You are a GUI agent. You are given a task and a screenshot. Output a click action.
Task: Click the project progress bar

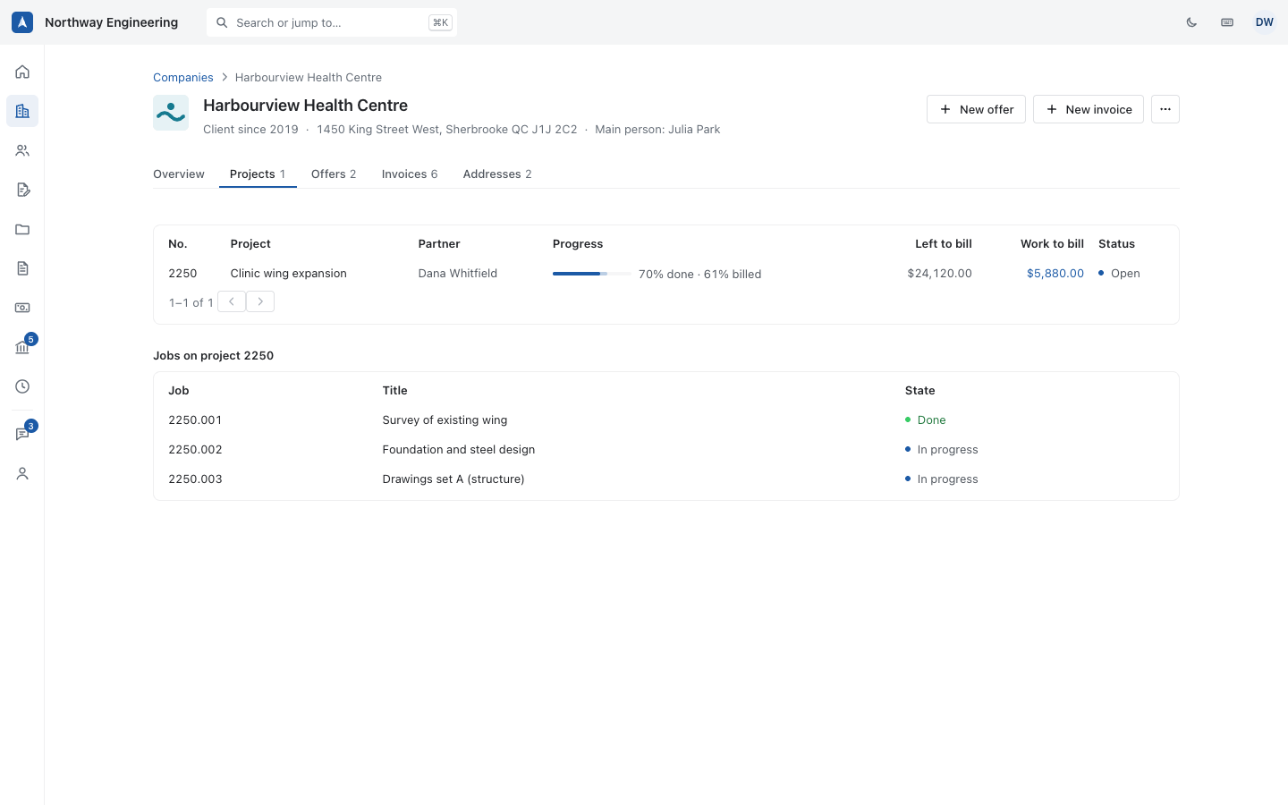592,274
